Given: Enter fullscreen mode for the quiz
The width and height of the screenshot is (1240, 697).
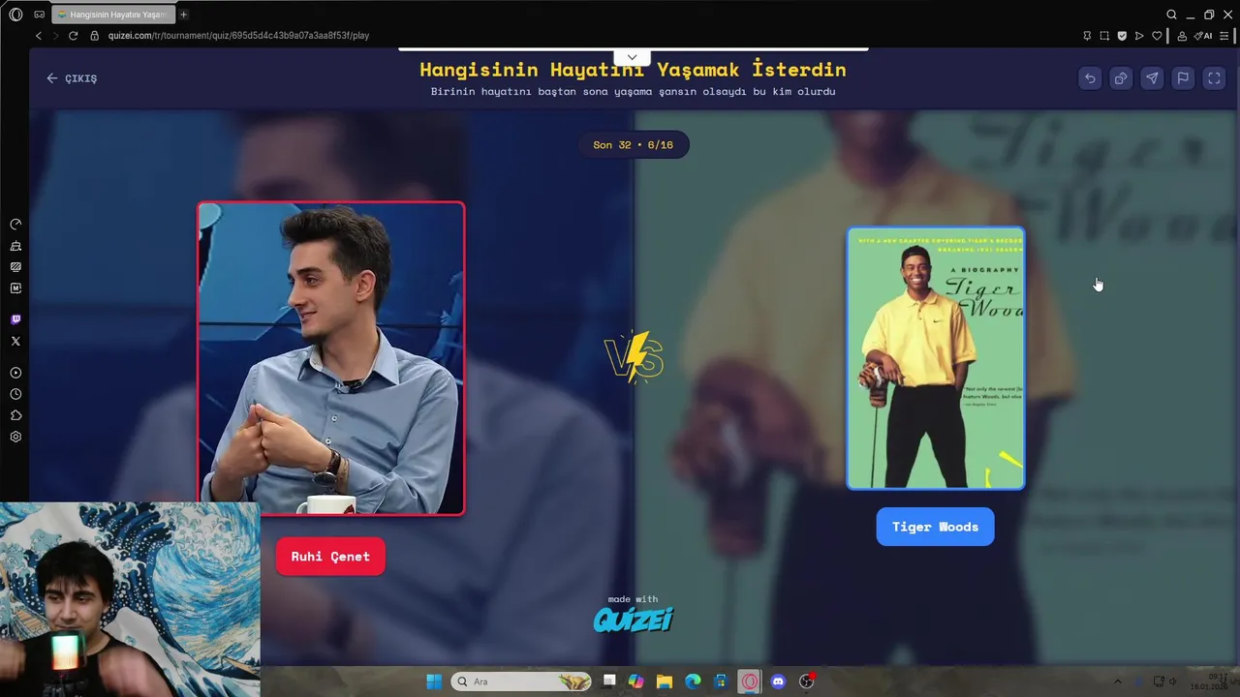Looking at the screenshot, I should click(x=1214, y=78).
